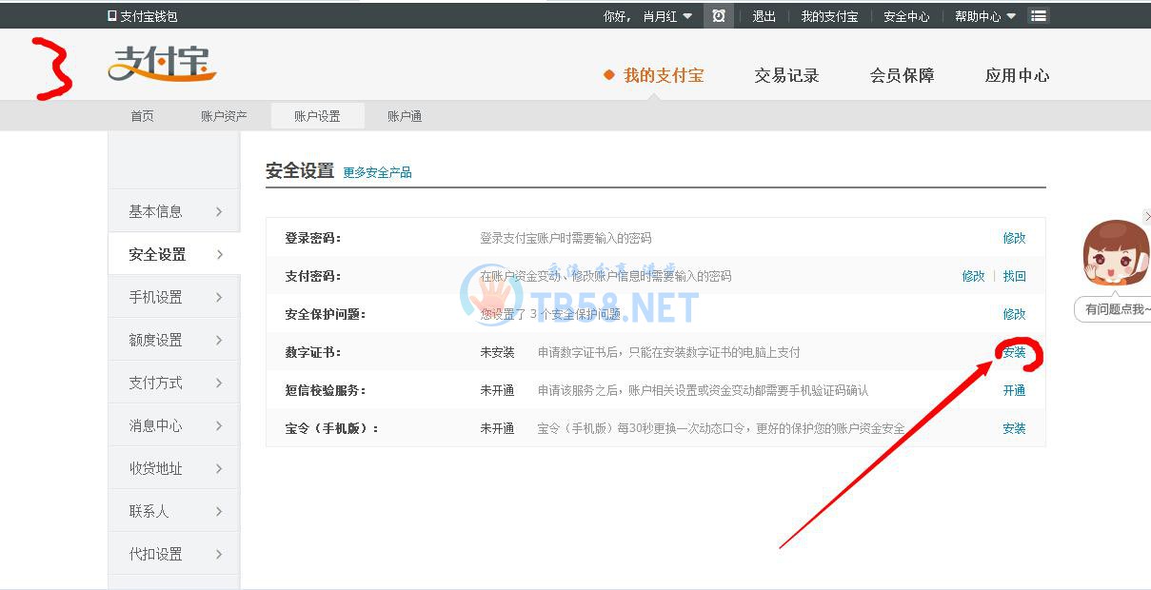Screen dimensions: 1151x590
Task: Expand the 帮助中心 dropdown arrow
Action: pyautogui.click(x=1010, y=16)
